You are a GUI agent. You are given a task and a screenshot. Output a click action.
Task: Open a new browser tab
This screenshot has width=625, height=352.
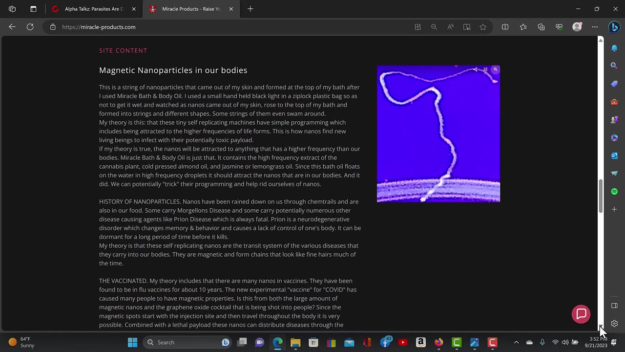250,9
